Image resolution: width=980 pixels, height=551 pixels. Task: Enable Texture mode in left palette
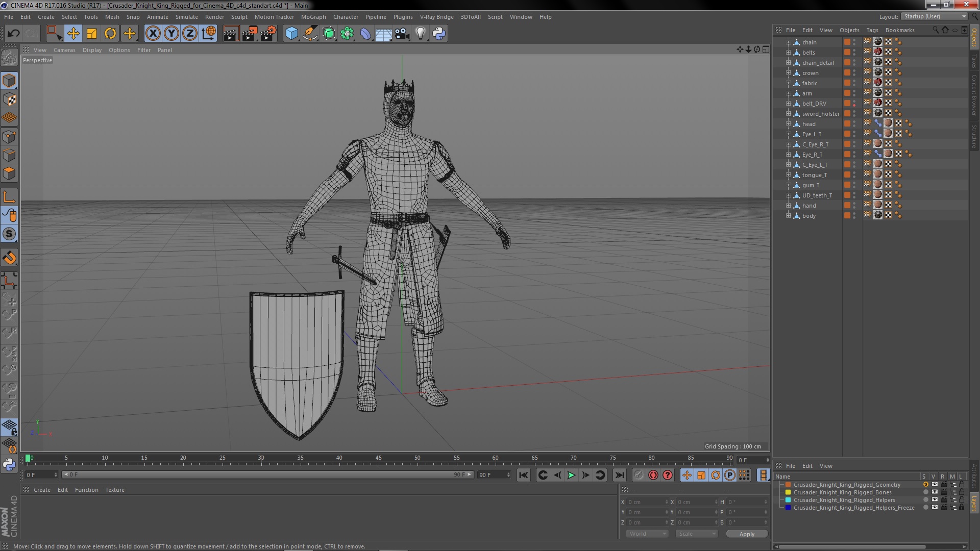[9, 99]
